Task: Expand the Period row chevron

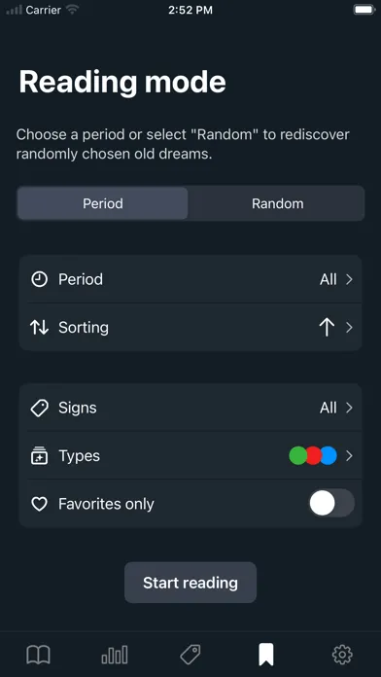Action: 349,279
